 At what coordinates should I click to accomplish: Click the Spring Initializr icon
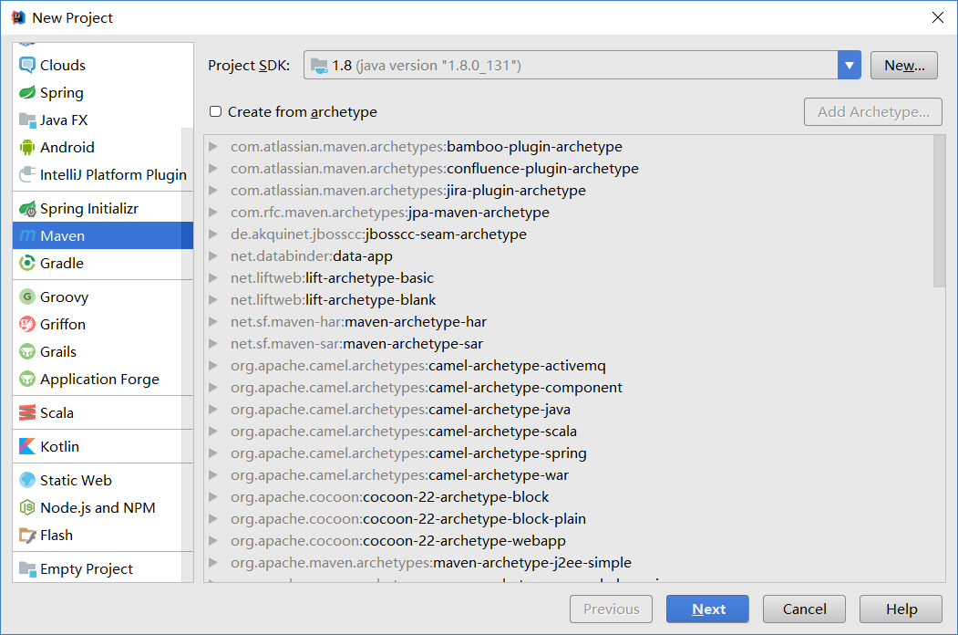click(27, 209)
